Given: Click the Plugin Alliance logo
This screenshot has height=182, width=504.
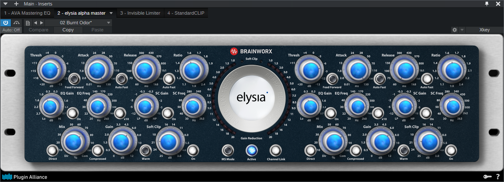Looking at the screenshot, I should (x=24, y=177).
